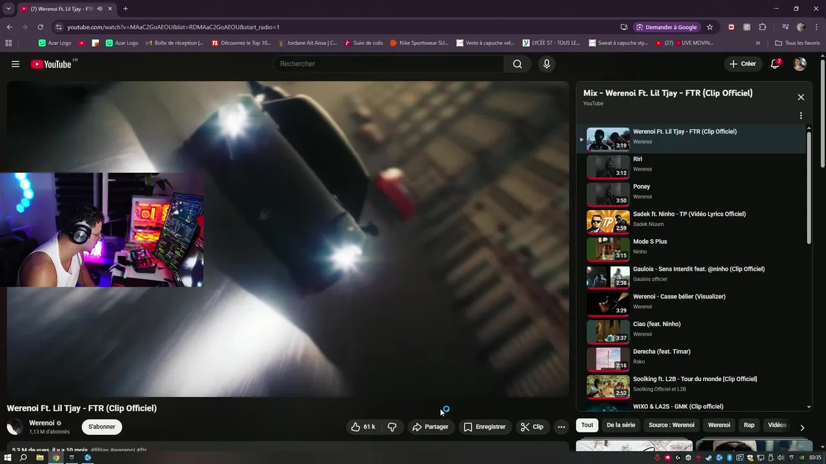Open the volume speaker tray icon
Viewport: 826px width, 464px height.
pyautogui.click(x=780, y=458)
